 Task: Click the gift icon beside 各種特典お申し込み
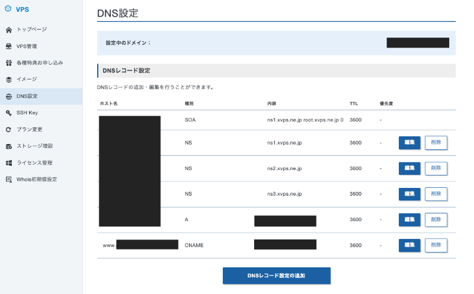pyautogui.click(x=8, y=63)
